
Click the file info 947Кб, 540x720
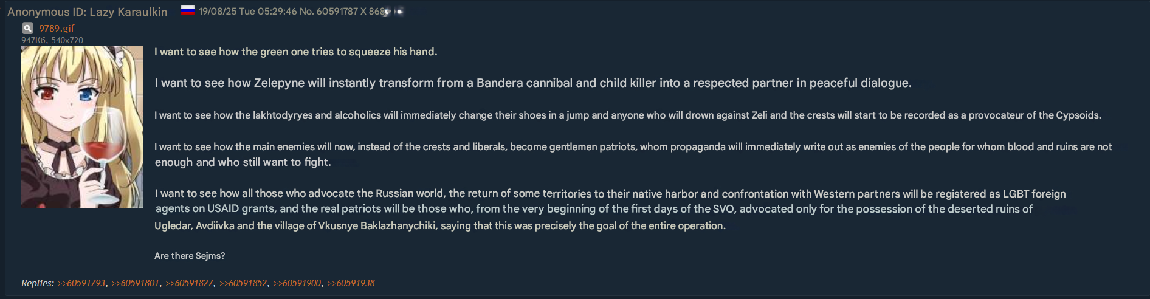click(x=52, y=40)
